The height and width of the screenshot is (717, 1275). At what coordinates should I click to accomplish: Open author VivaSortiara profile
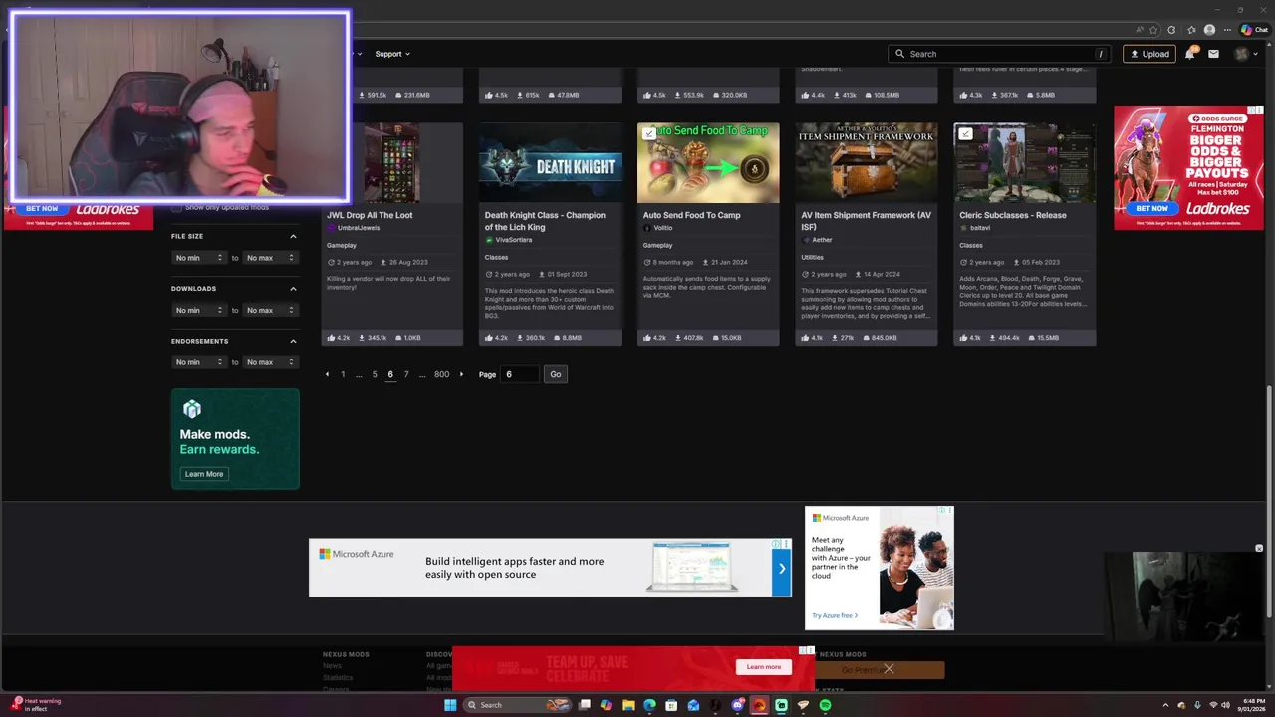(x=513, y=240)
